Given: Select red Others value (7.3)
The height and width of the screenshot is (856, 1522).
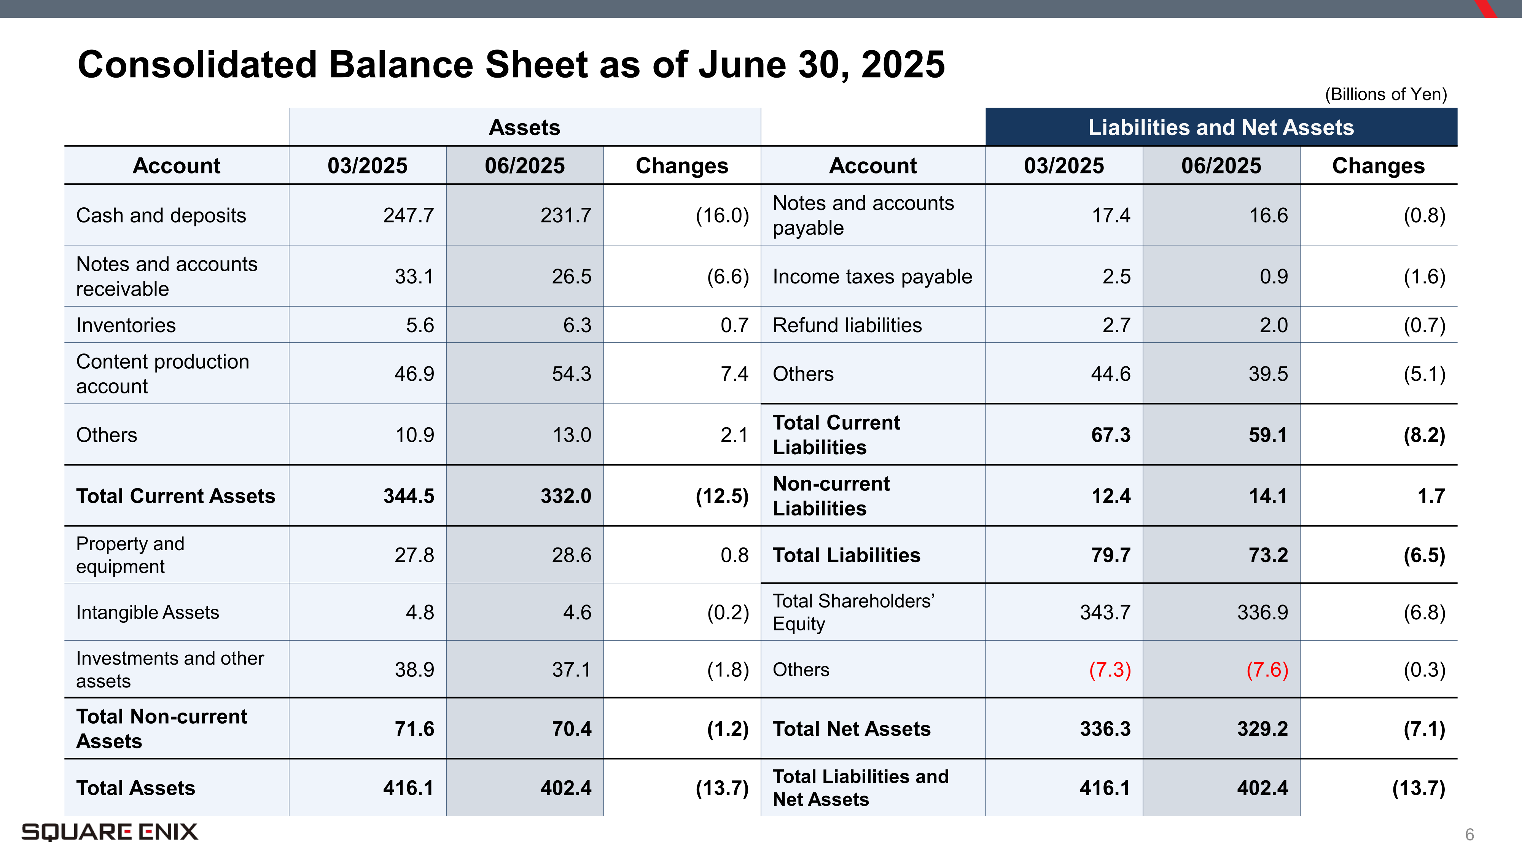Looking at the screenshot, I should [1110, 669].
